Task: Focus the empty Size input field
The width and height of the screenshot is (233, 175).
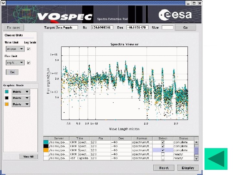Action: tap(168, 27)
